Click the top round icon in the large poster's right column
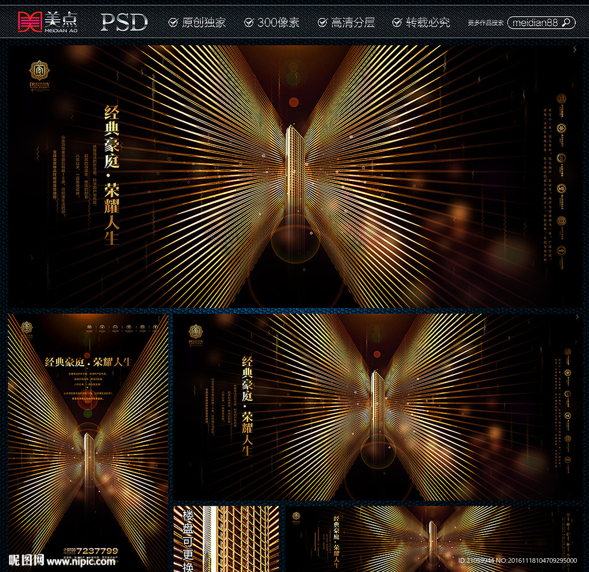The image size is (589, 572). tap(561, 99)
